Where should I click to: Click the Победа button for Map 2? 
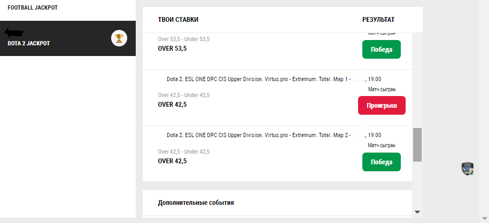381,162
